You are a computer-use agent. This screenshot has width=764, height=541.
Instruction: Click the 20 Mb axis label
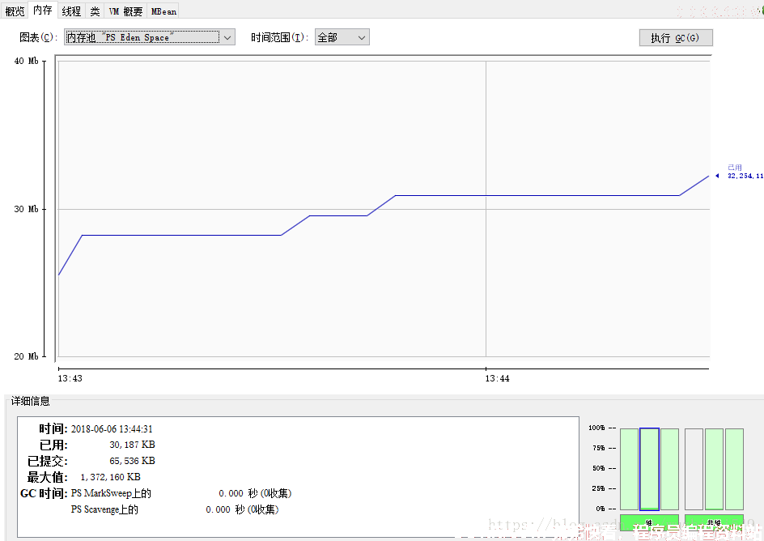coord(27,356)
